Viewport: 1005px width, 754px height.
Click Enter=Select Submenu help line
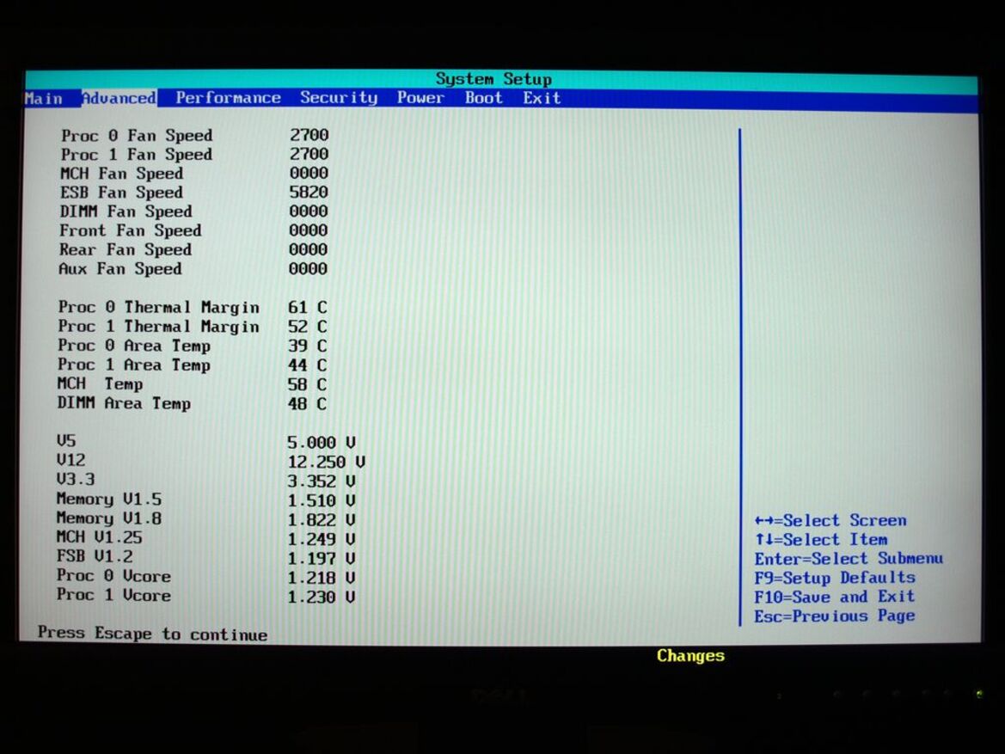click(849, 559)
